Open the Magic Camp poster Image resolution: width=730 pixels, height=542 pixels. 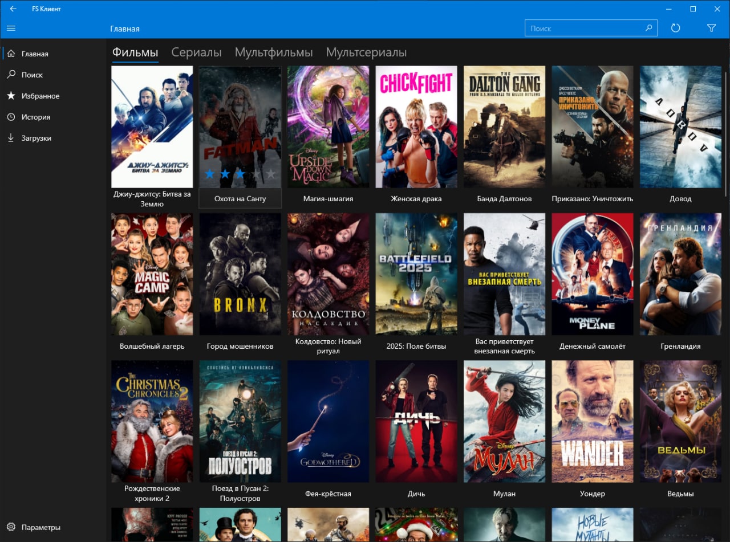152,274
